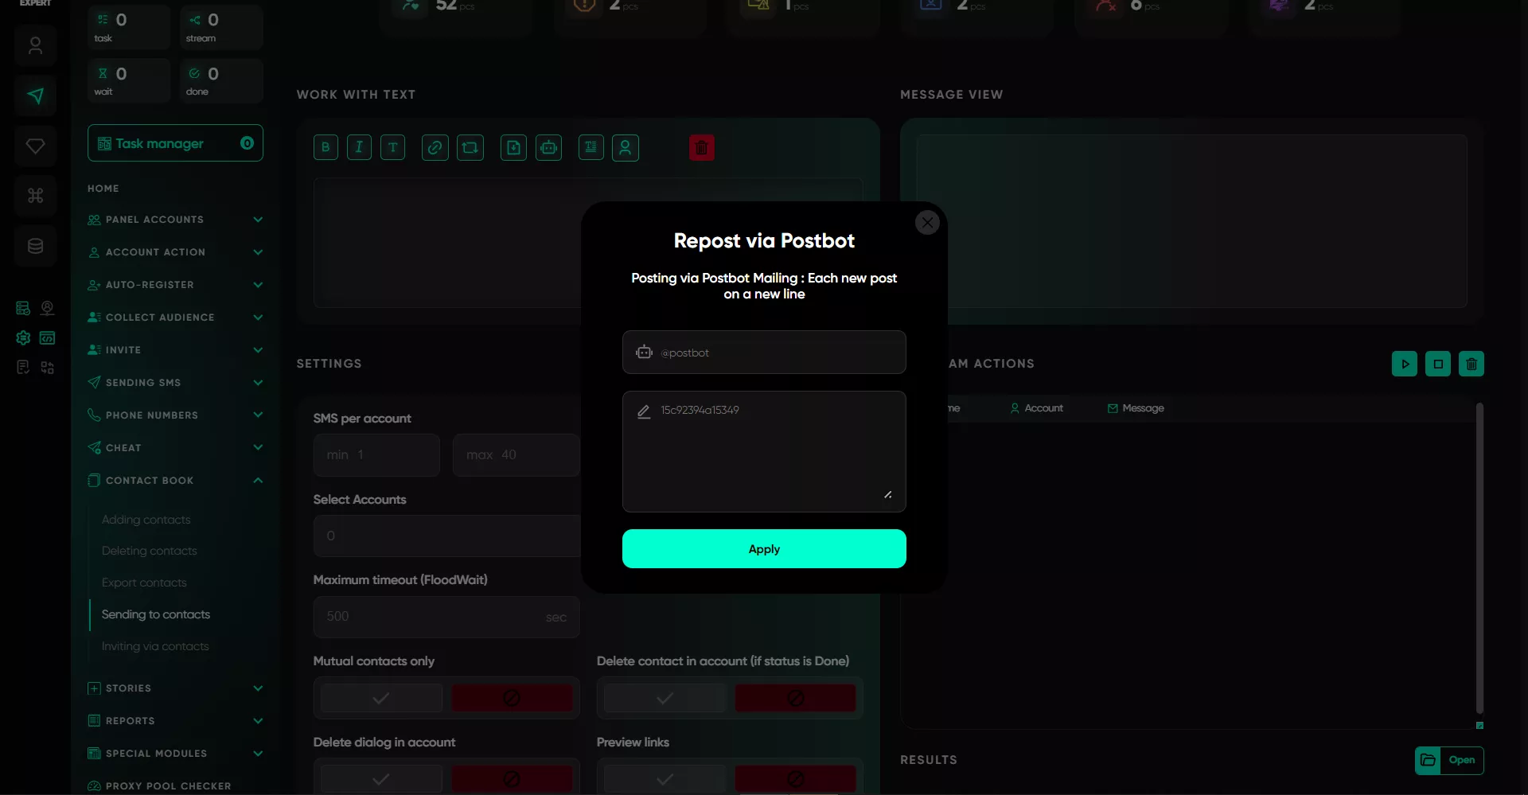Click the user mention icon in the toolbar
Viewport: 1528px width, 795px height.
click(626, 147)
